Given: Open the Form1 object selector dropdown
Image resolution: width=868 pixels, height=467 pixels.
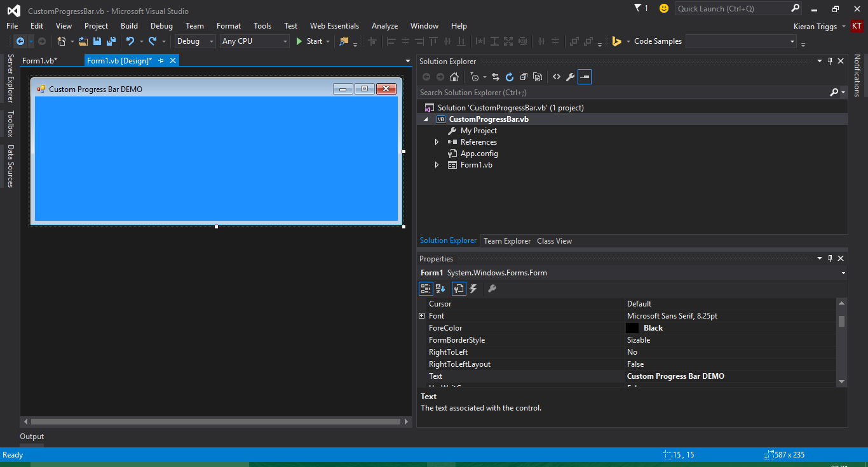Looking at the screenshot, I should point(843,273).
